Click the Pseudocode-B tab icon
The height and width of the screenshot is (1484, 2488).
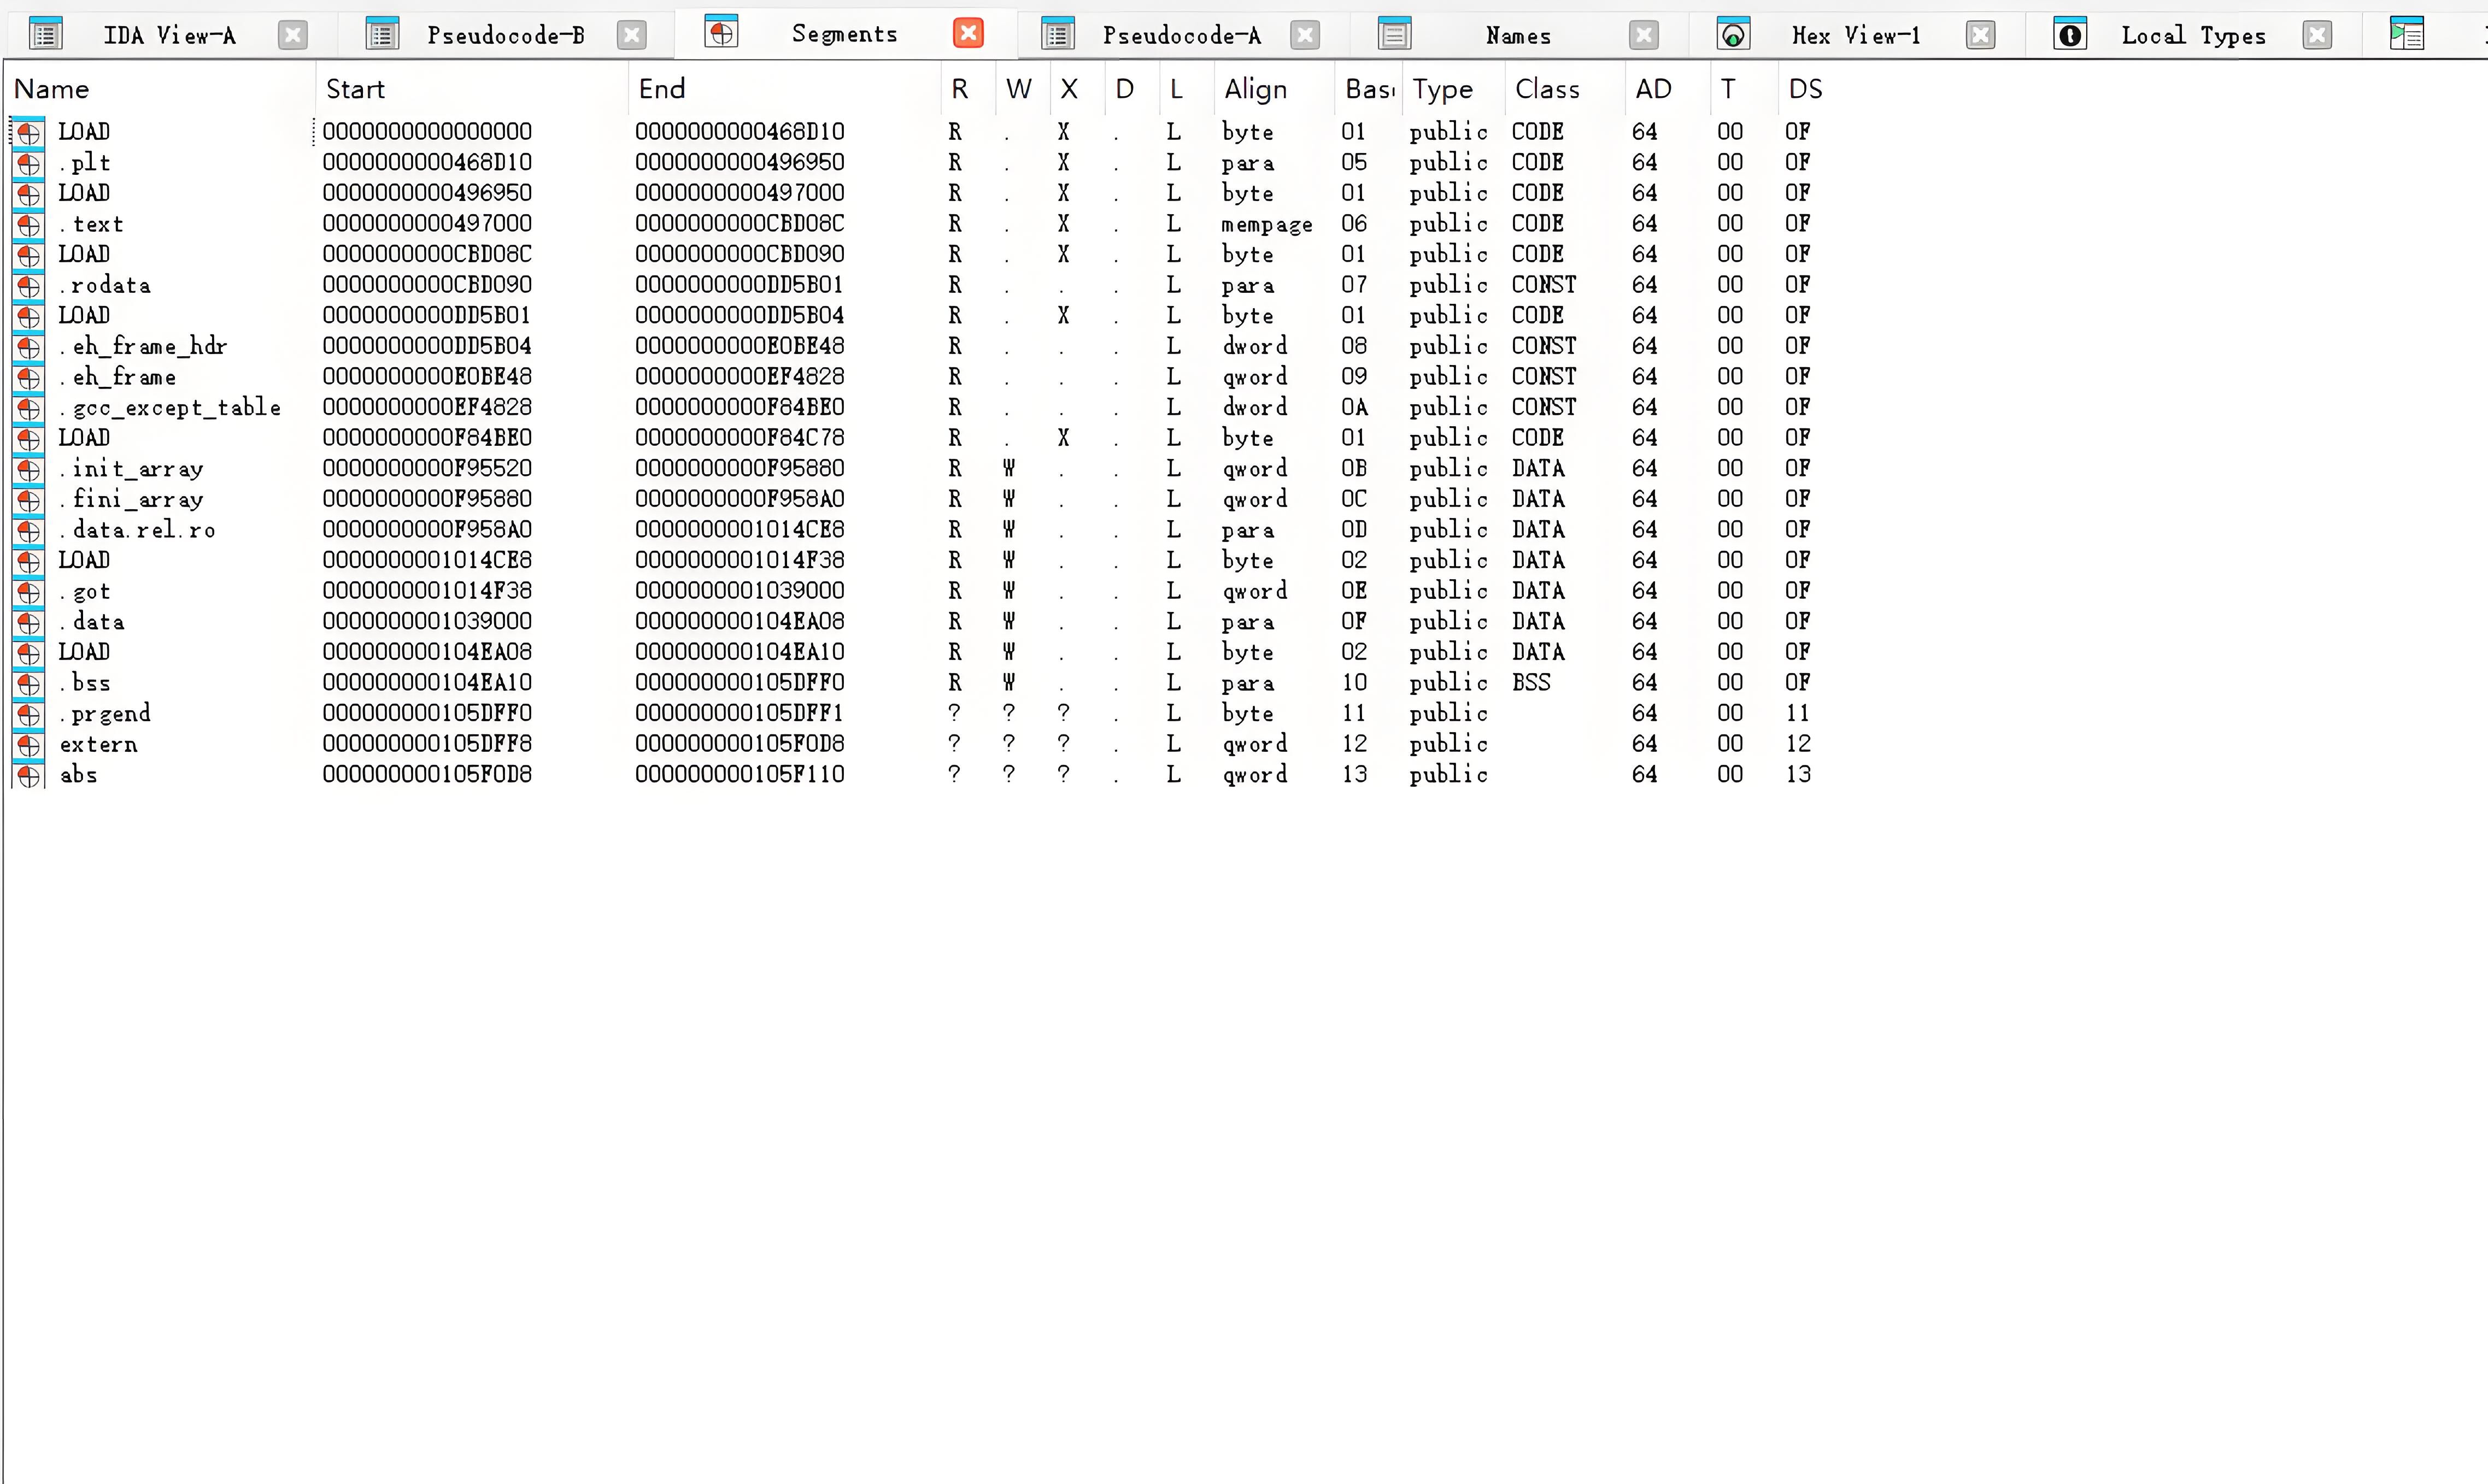(382, 34)
